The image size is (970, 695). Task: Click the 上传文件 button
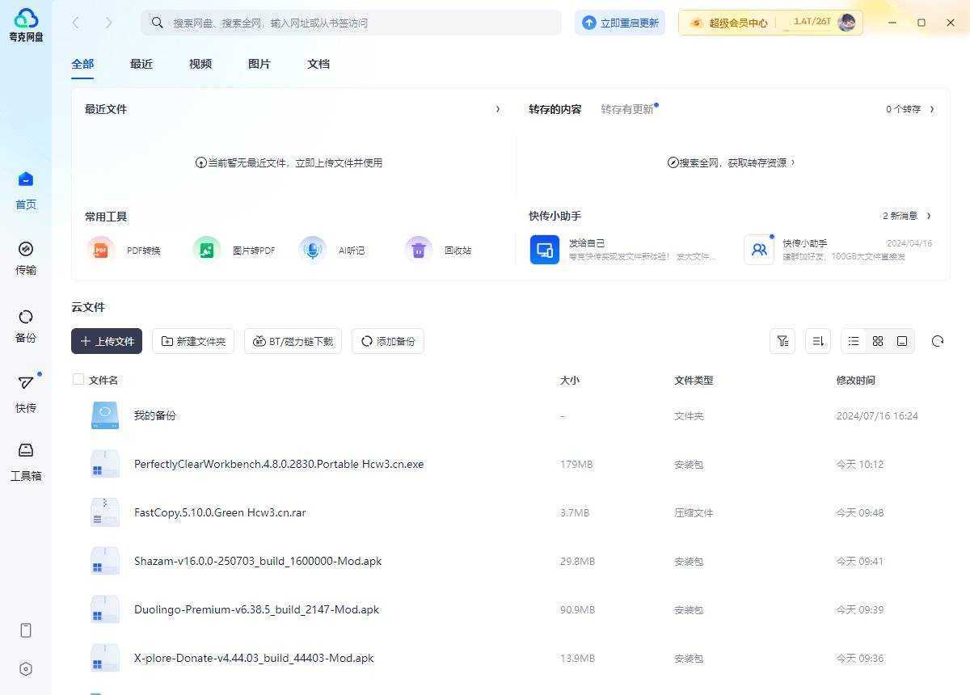point(107,341)
